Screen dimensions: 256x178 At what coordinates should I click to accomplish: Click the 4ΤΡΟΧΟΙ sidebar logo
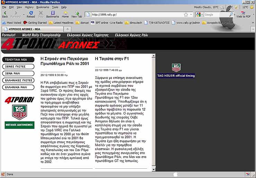pos(19,100)
